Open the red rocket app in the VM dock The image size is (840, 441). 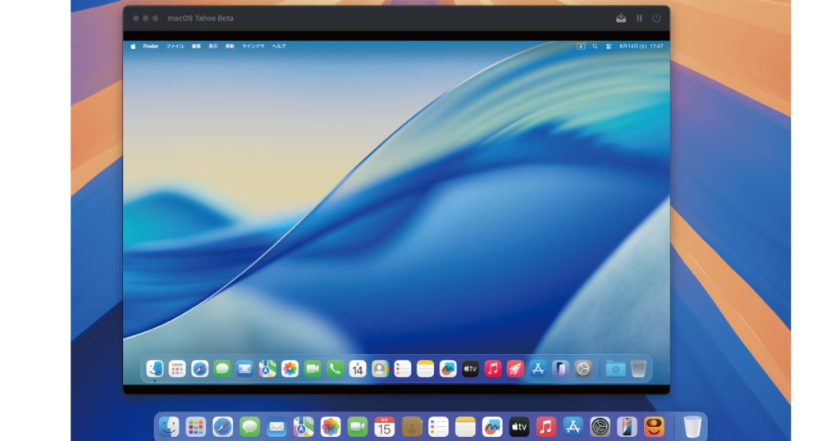[x=515, y=369]
